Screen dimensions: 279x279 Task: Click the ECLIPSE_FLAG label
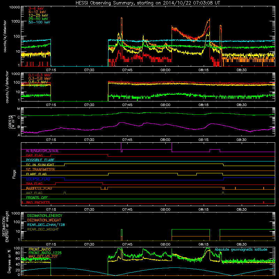[x=38, y=179]
